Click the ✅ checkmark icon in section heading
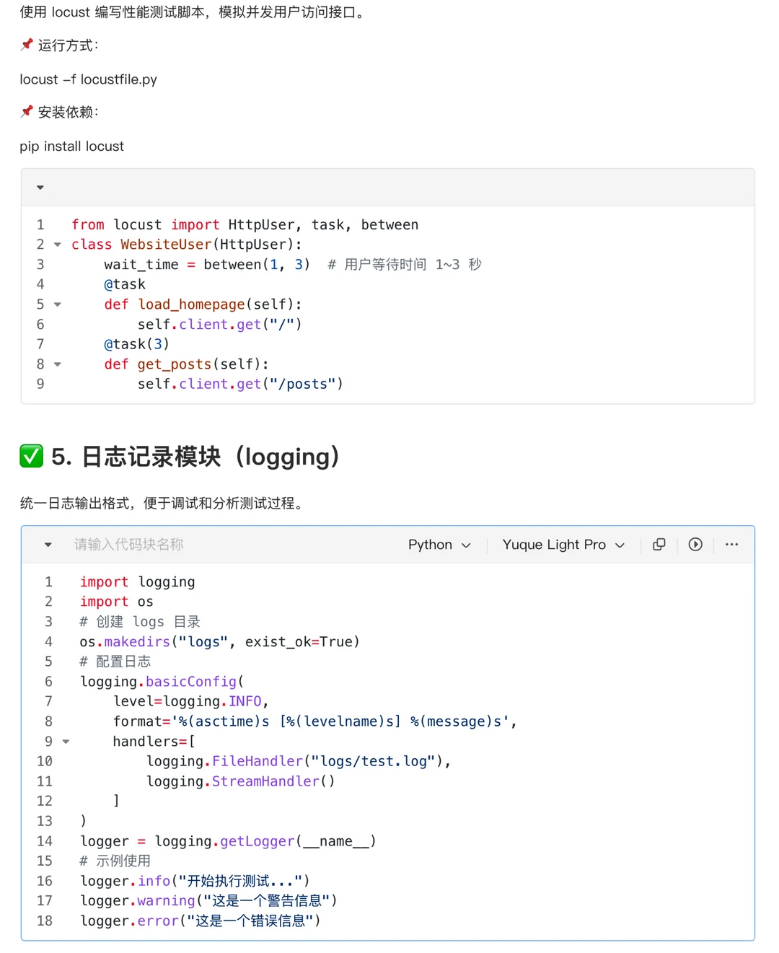 (30, 456)
